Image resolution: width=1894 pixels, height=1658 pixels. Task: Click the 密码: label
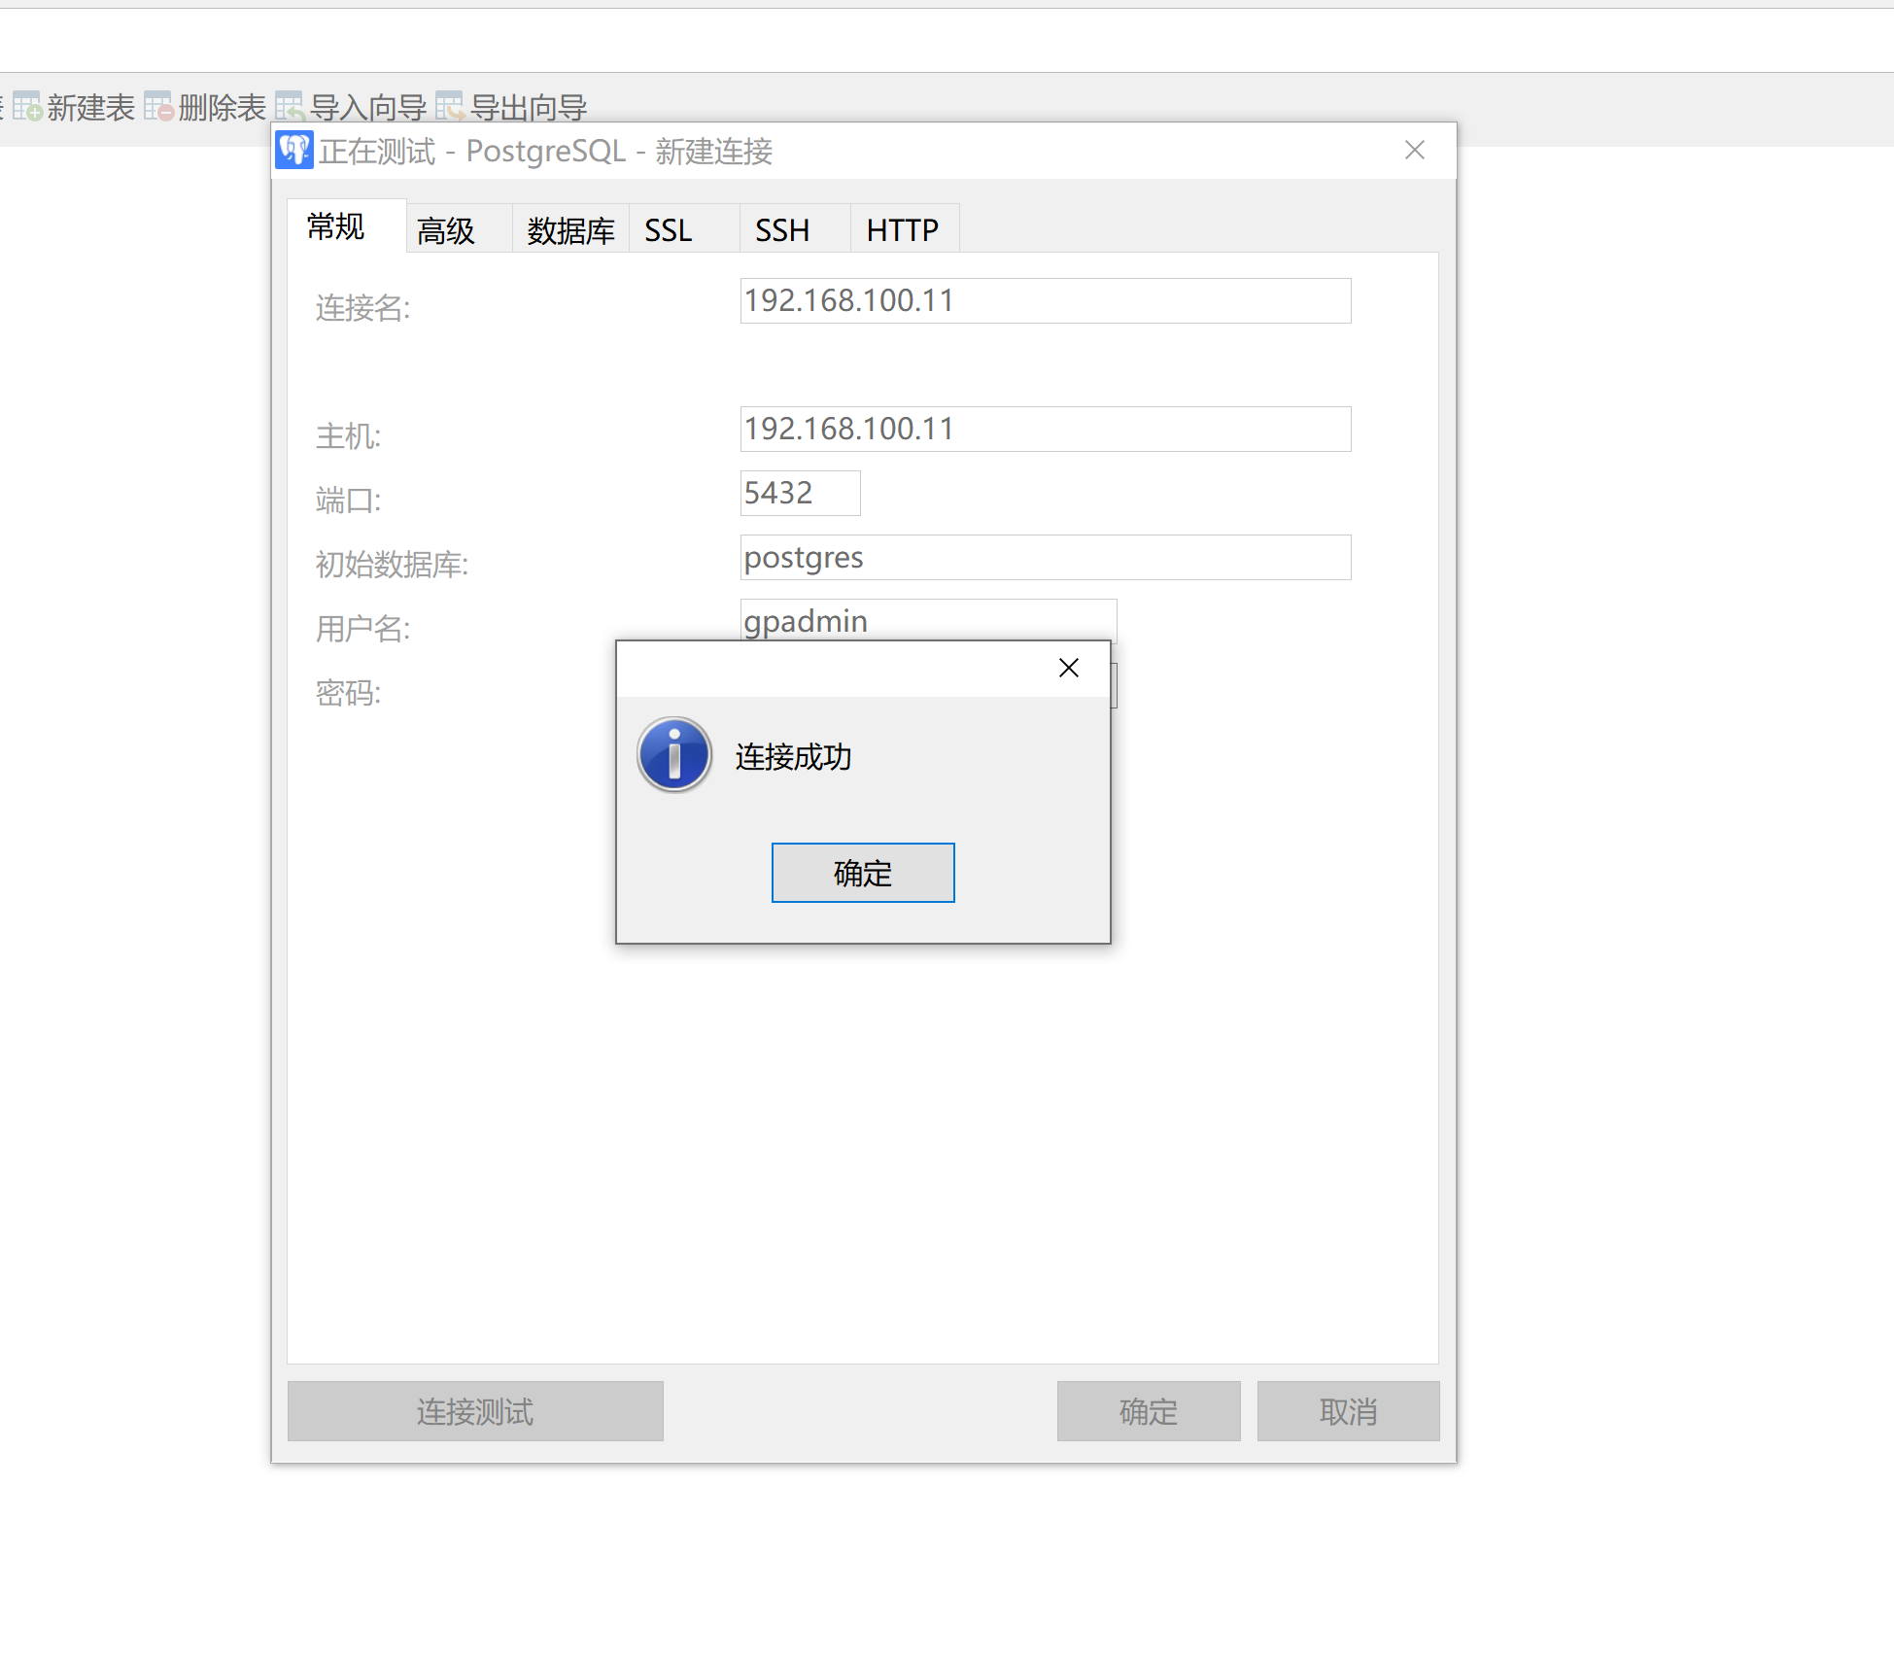click(348, 693)
